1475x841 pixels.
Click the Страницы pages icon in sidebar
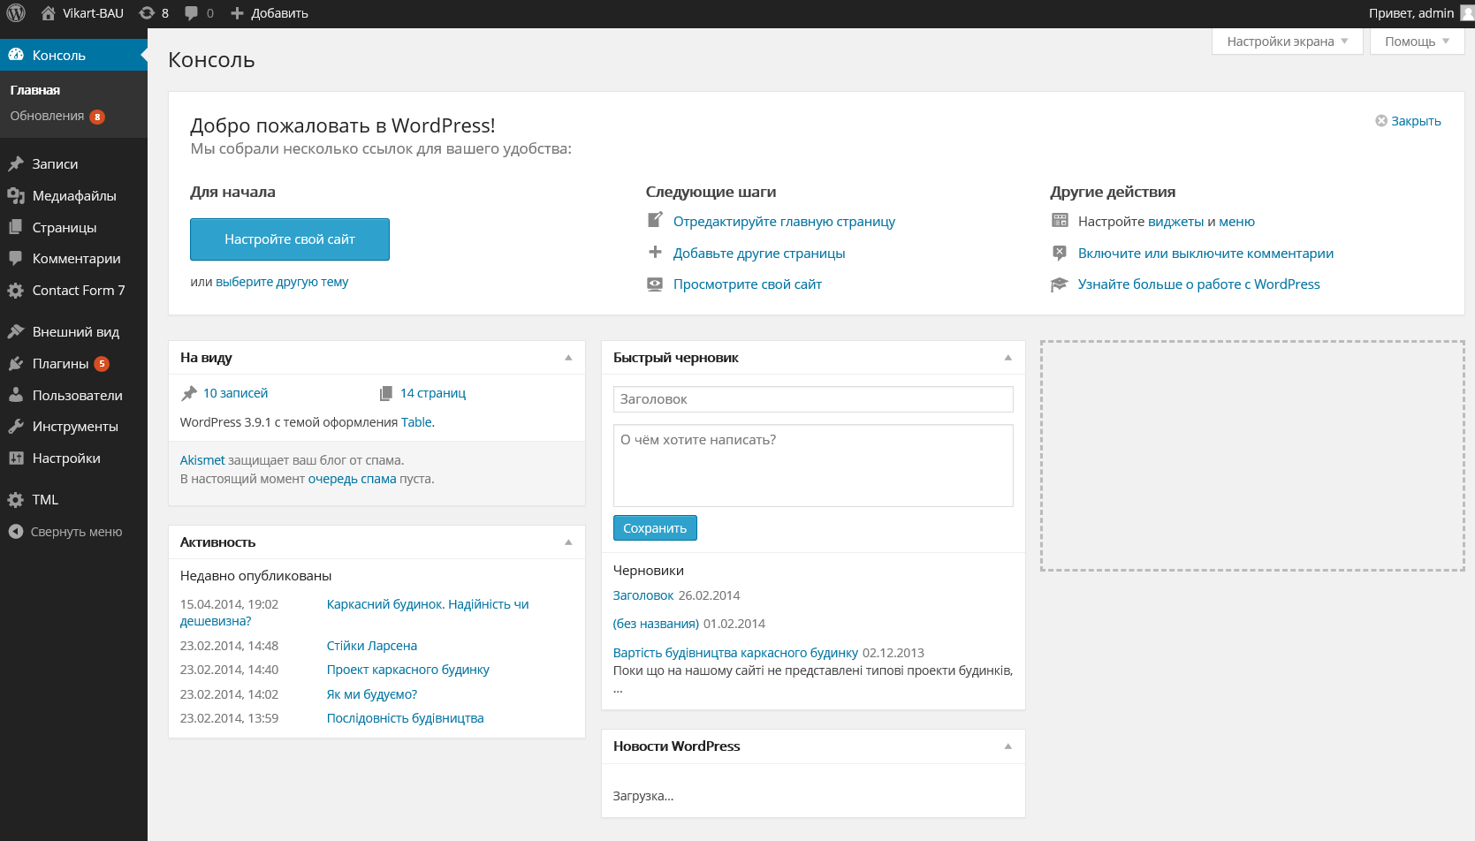click(16, 227)
